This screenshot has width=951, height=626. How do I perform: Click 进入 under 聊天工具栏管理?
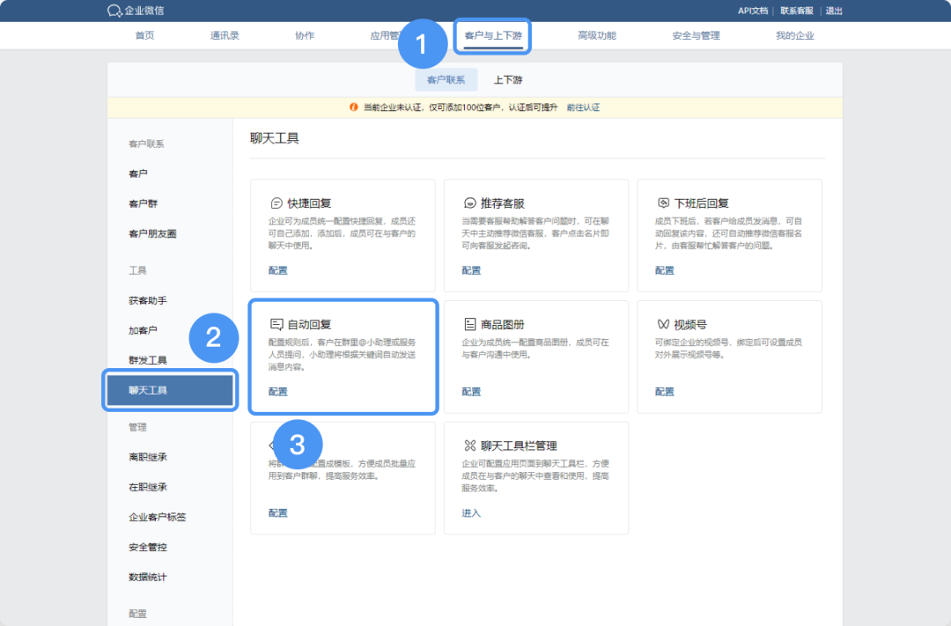(x=471, y=513)
